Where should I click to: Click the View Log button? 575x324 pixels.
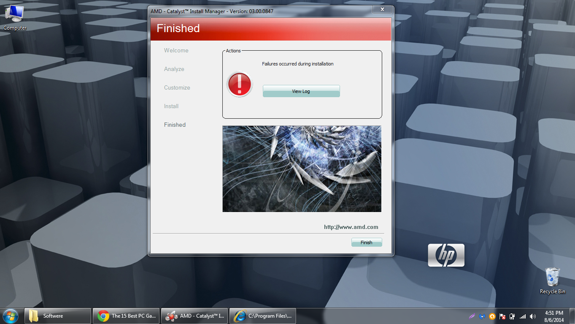[x=301, y=91]
